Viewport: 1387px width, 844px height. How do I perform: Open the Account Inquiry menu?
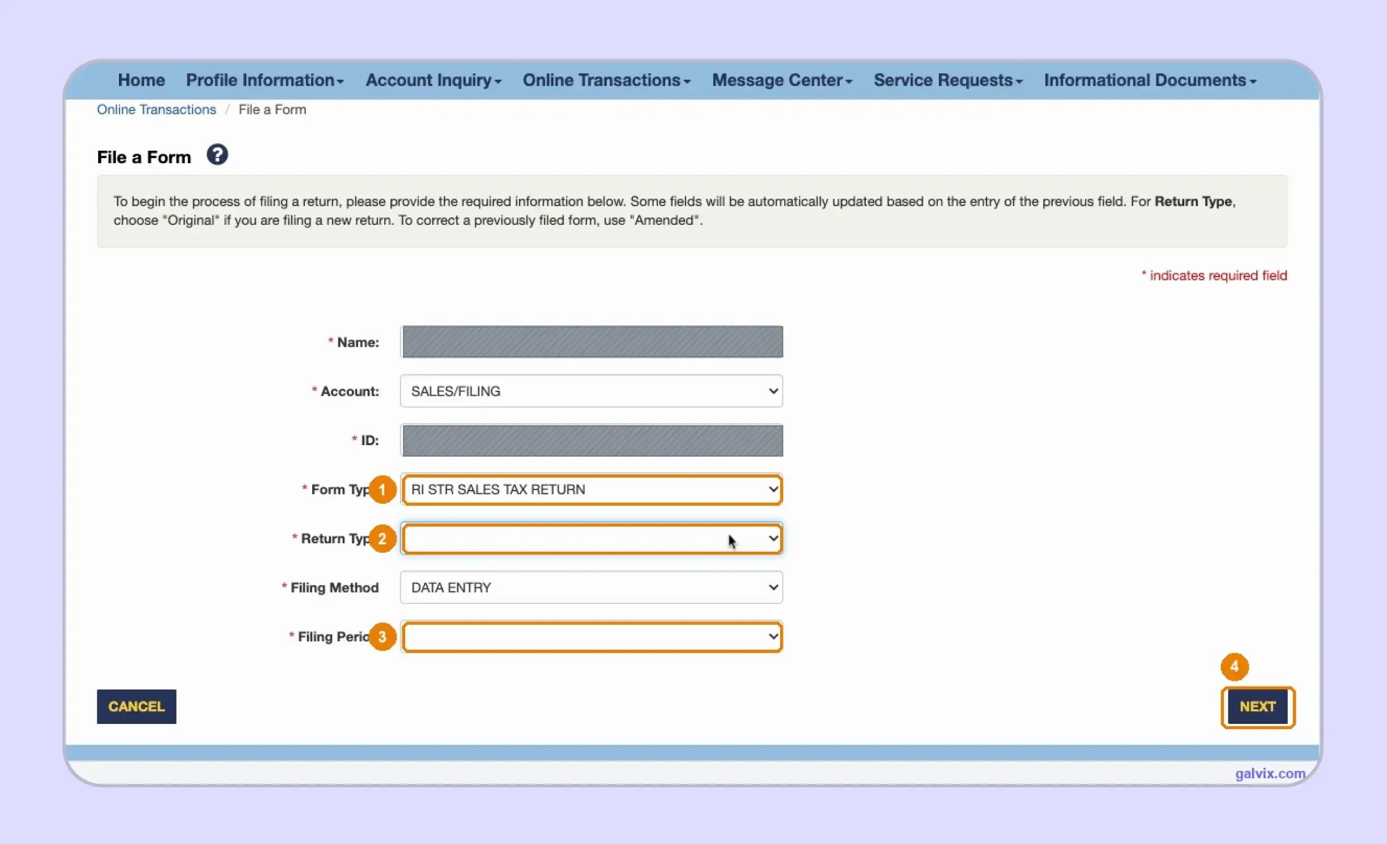pos(433,80)
